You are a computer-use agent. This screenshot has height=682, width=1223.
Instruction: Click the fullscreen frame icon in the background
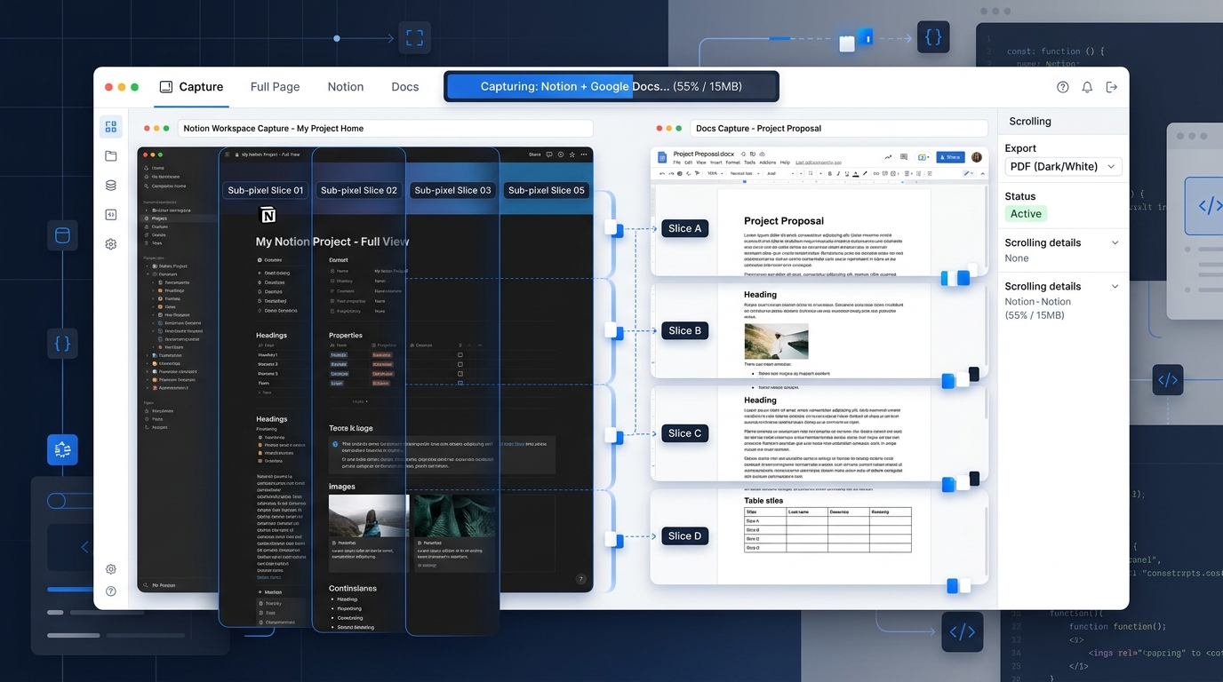414,38
